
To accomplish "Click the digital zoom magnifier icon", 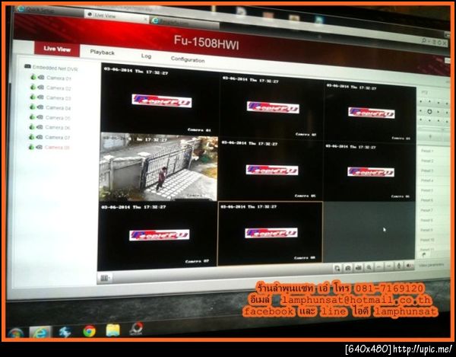I will [369, 267].
